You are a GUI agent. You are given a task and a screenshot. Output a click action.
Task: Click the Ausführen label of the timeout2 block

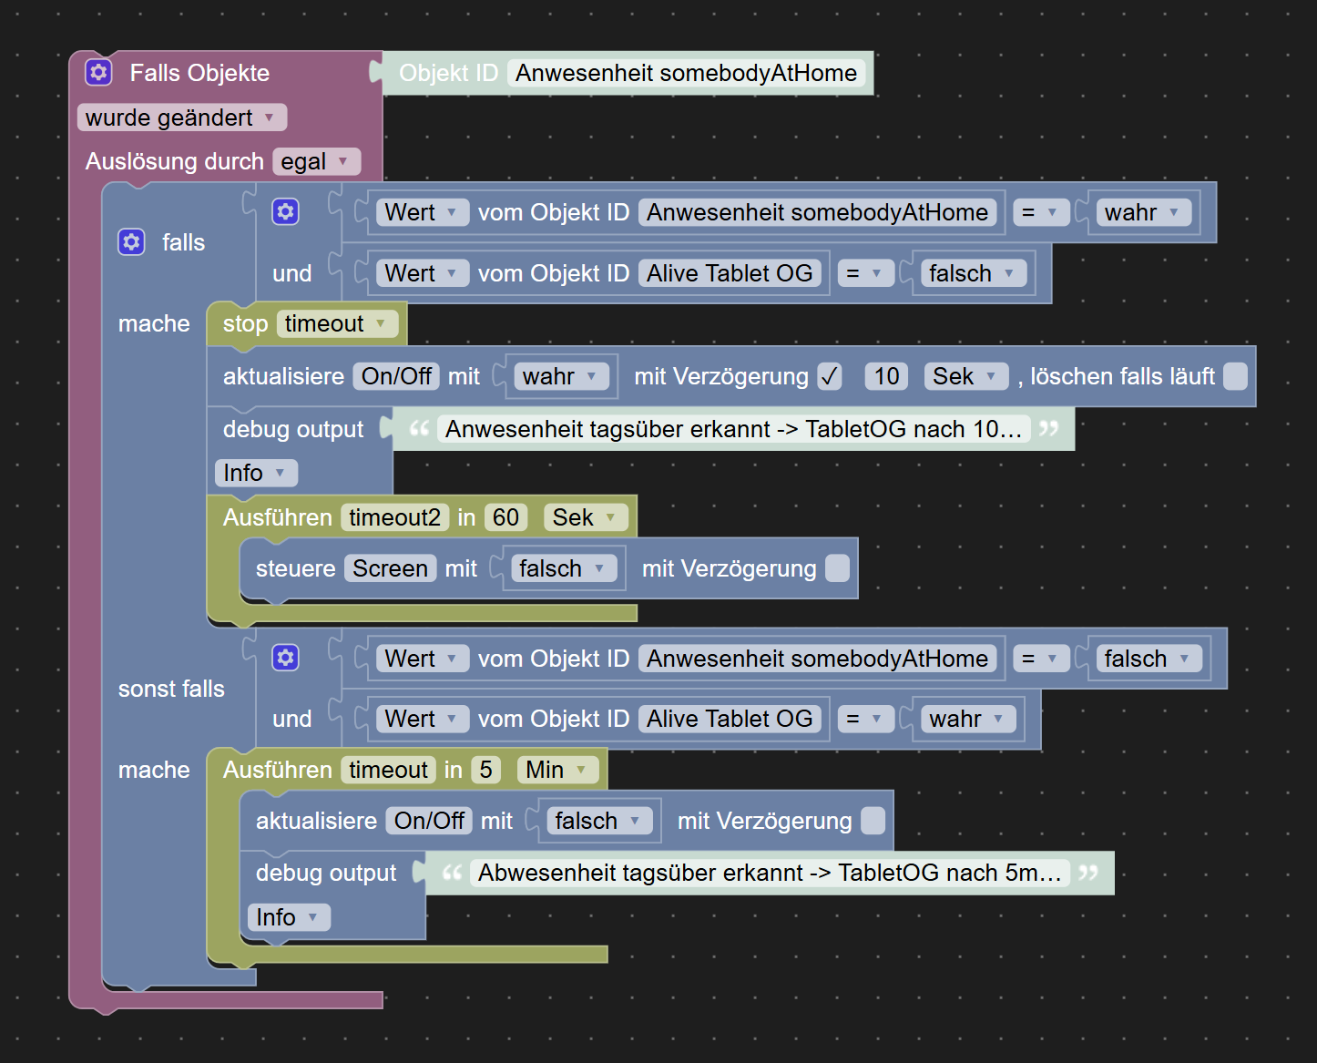[x=278, y=517]
